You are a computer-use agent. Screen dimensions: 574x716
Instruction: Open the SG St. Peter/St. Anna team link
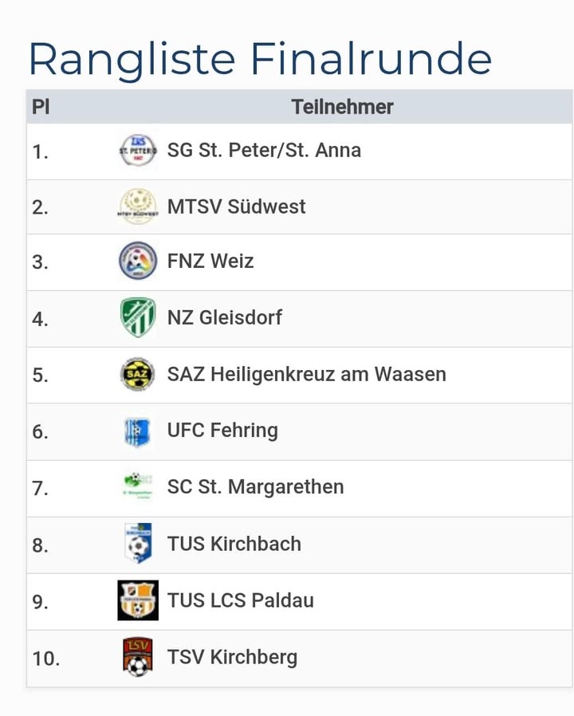(264, 150)
